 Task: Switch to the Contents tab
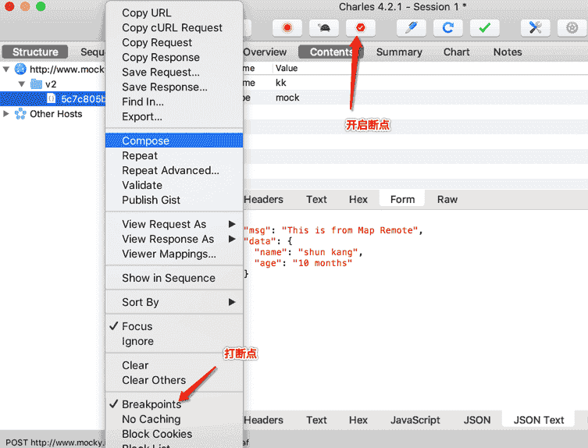331,52
